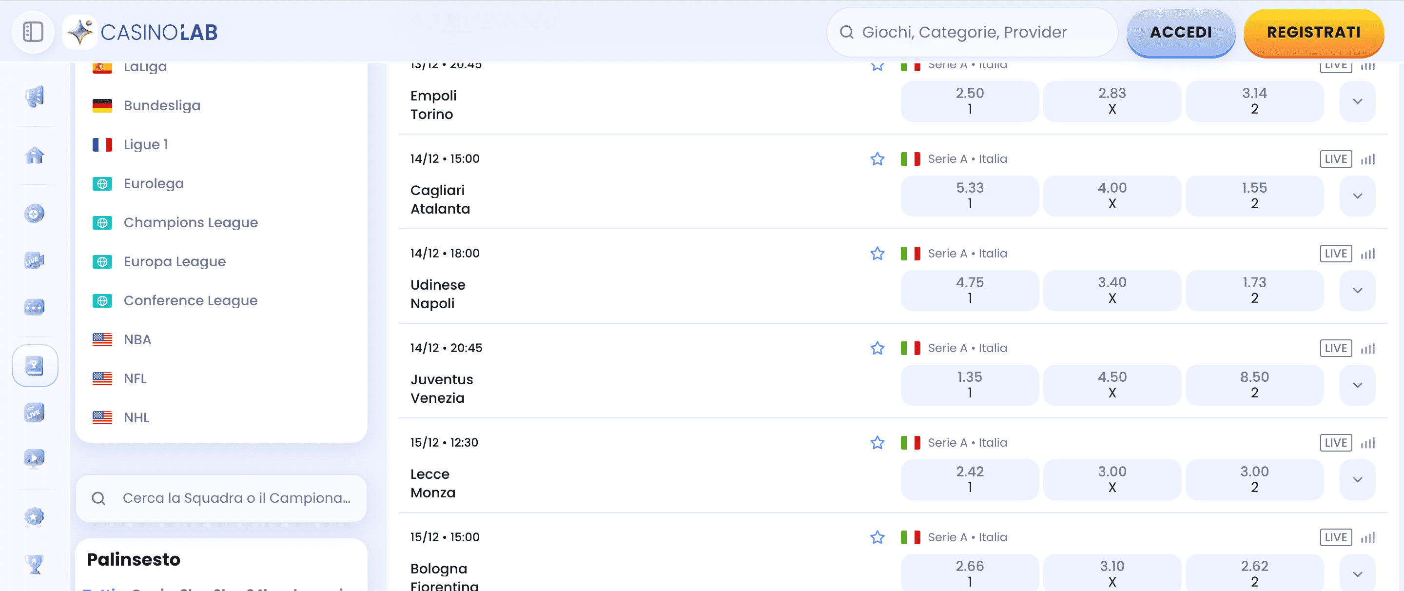Viewport: 1404px width, 591px height.
Task: Open the video play sidebar icon
Action: click(34, 458)
